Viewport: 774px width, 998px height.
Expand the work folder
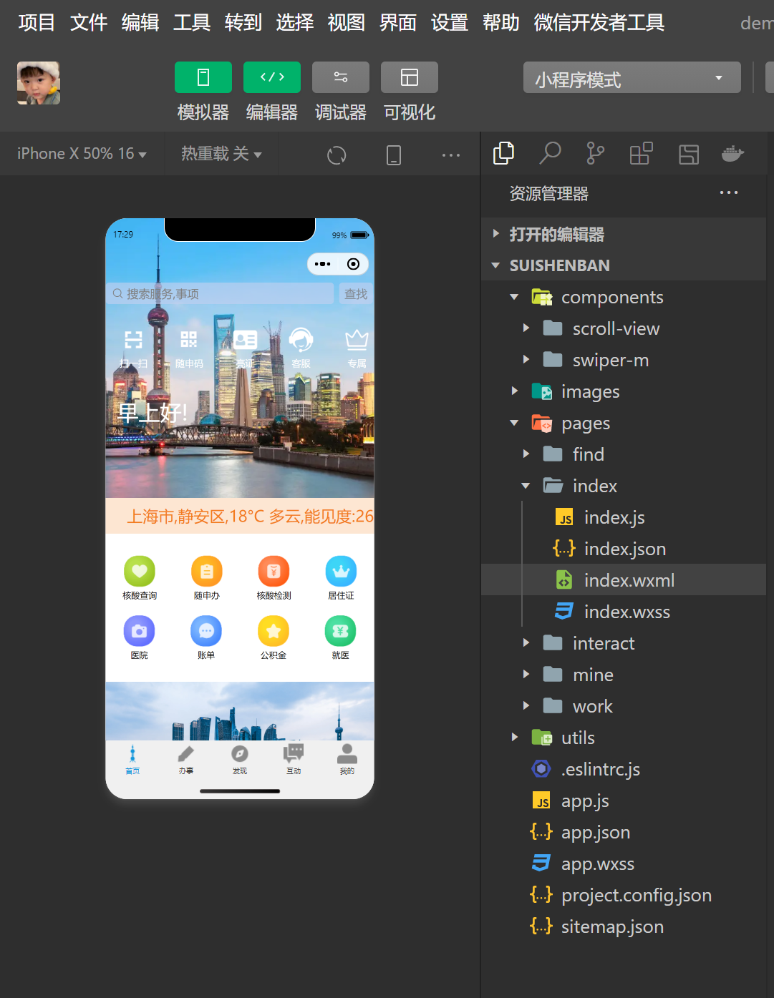(624, 706)
